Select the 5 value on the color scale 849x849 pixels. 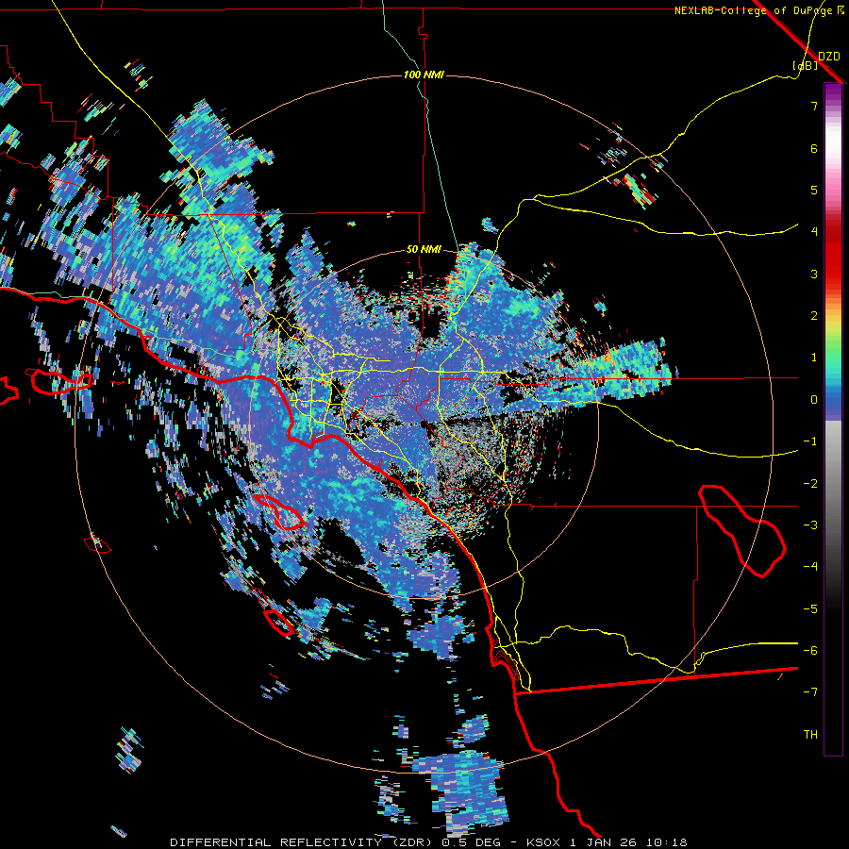coord(814,190)
